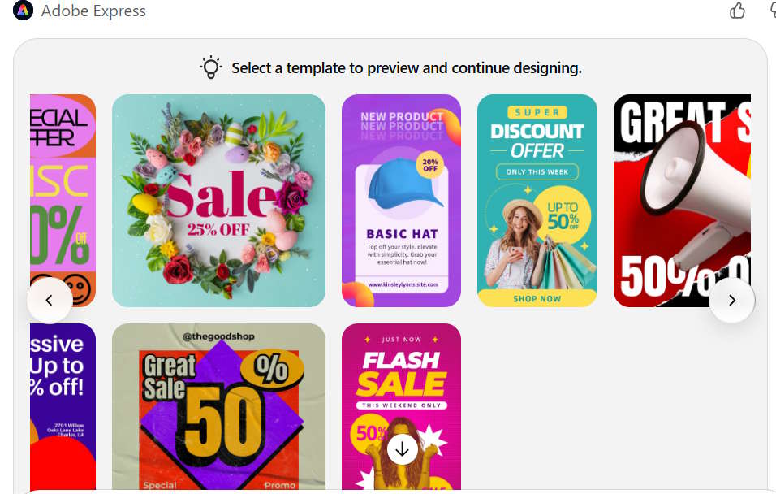Click the thumbs down feedback icon
The image size is (776, 494).
click(773, 11)
